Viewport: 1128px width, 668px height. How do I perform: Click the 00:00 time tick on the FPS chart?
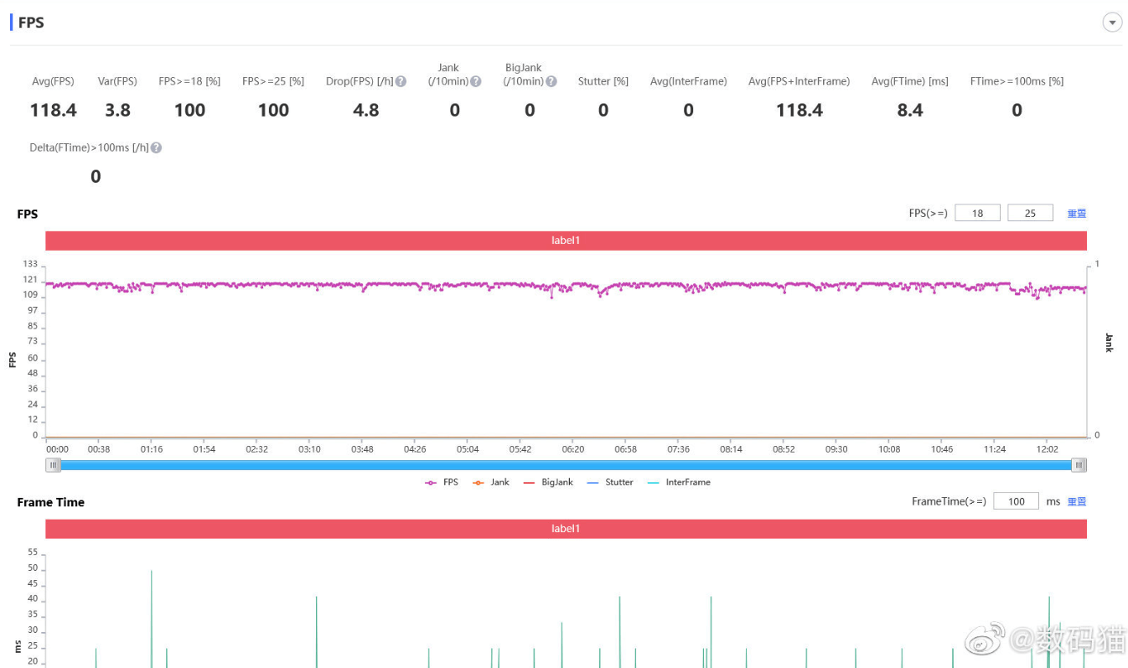57,449
